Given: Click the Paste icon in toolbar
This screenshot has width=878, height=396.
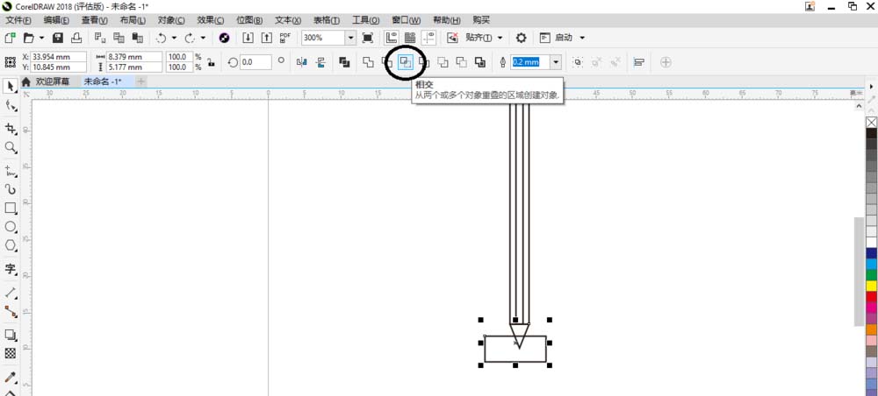Looking at the screenshot, I should pos(137,38).
